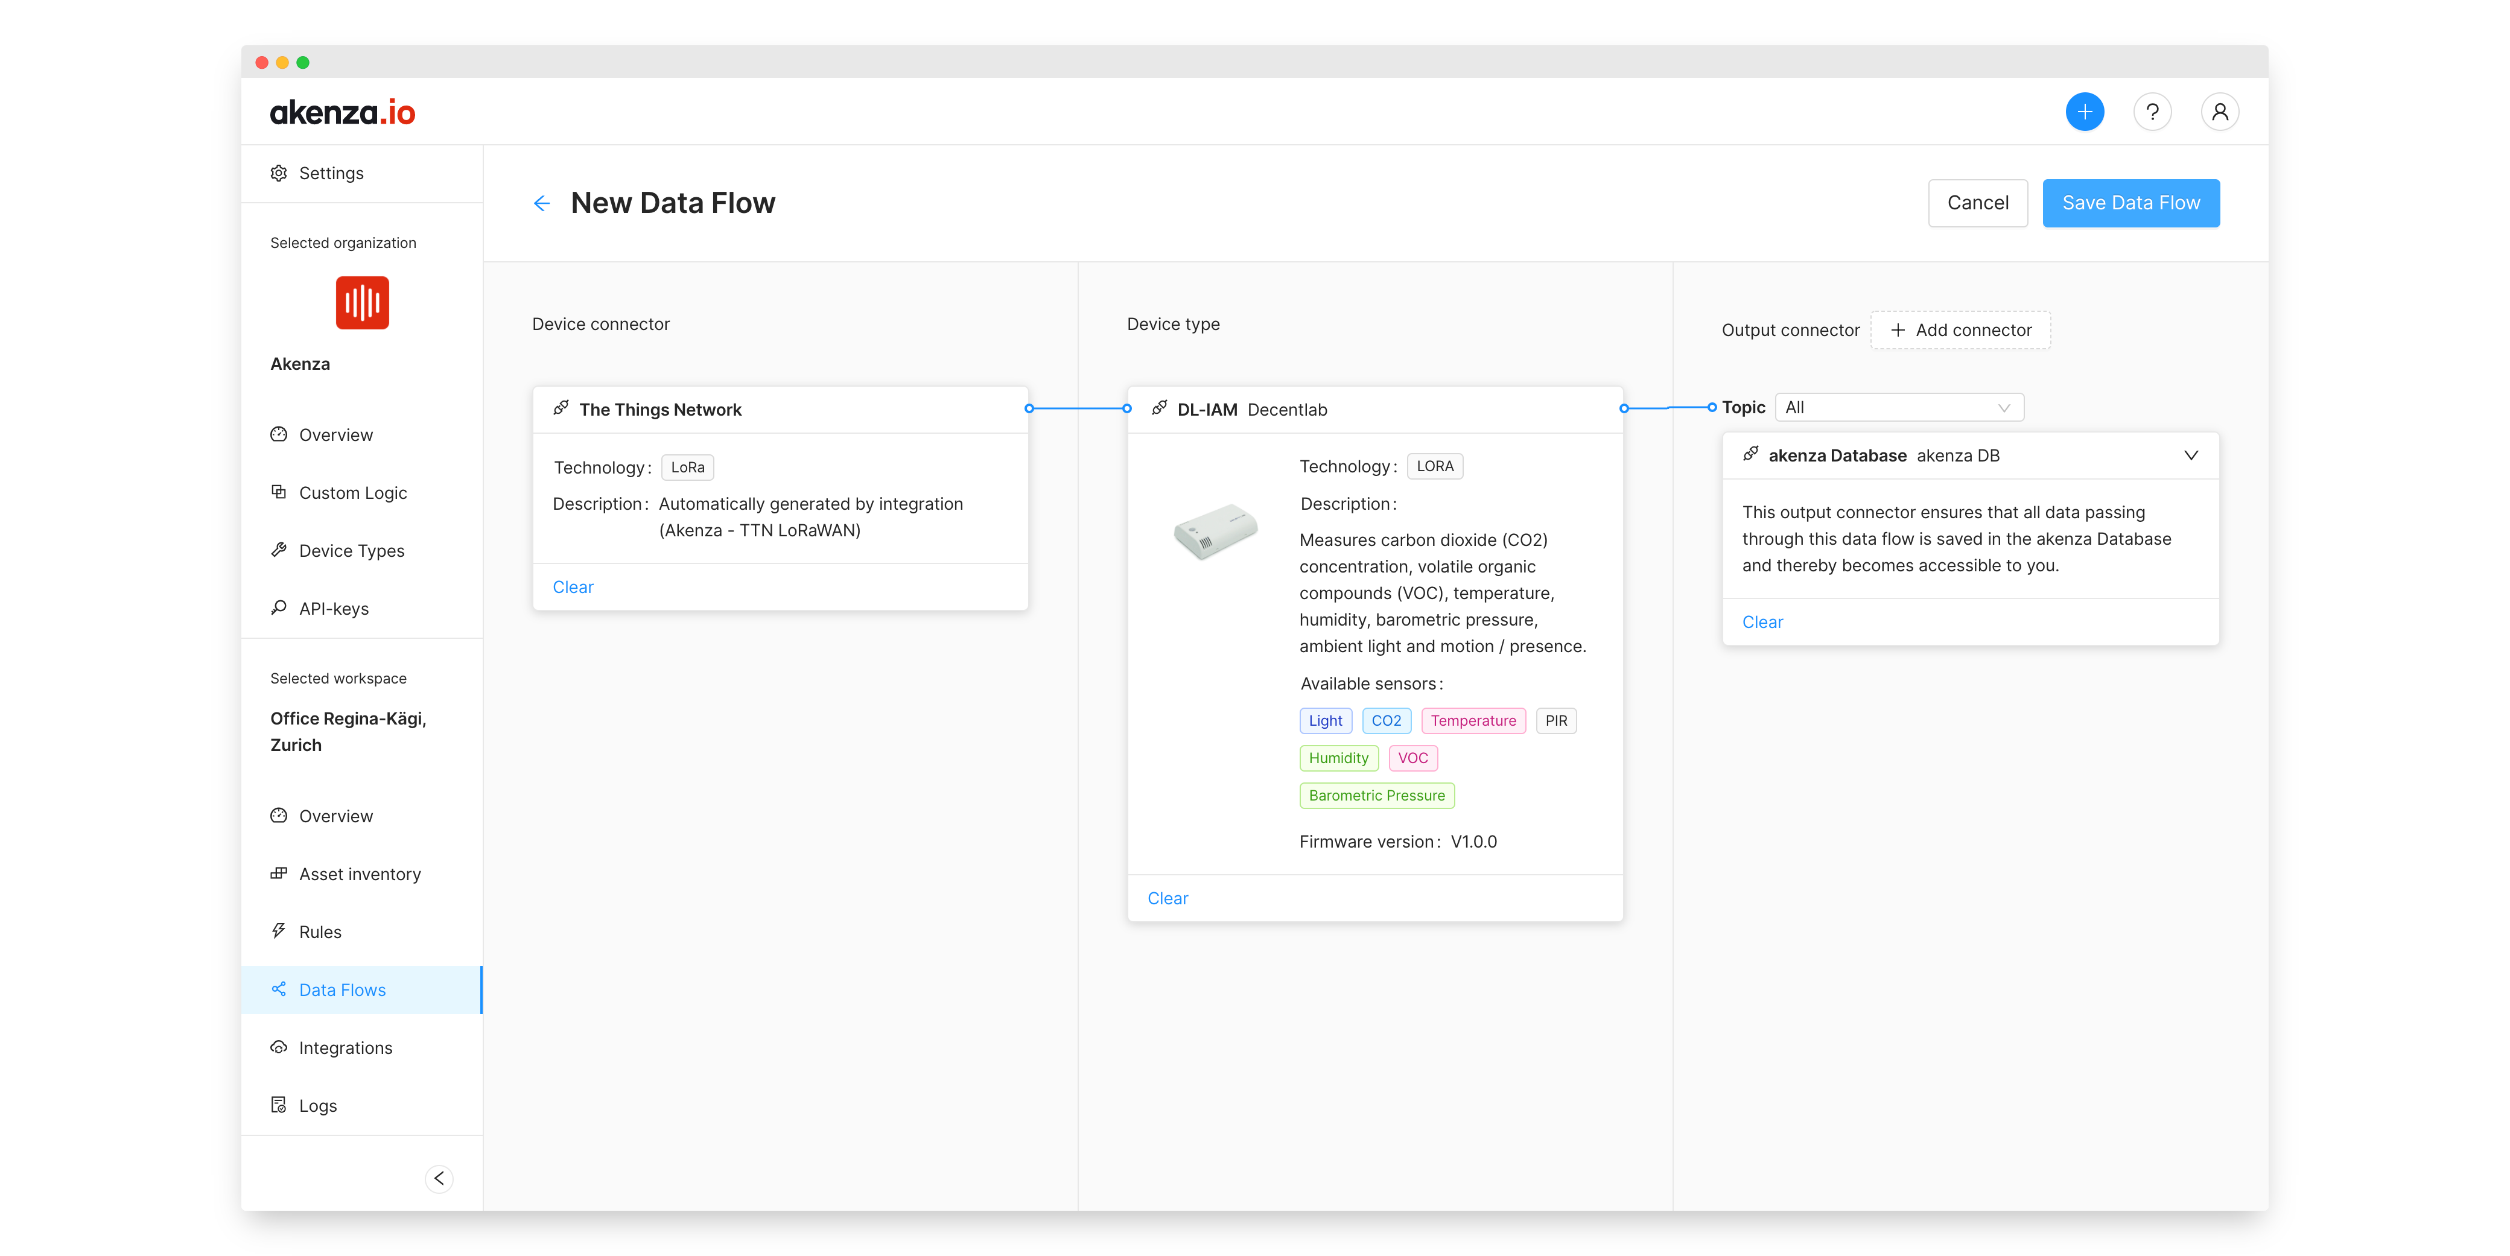2510x1256 pixels.
Task: Click the Custom Logic icon
Action: [279, 491]
